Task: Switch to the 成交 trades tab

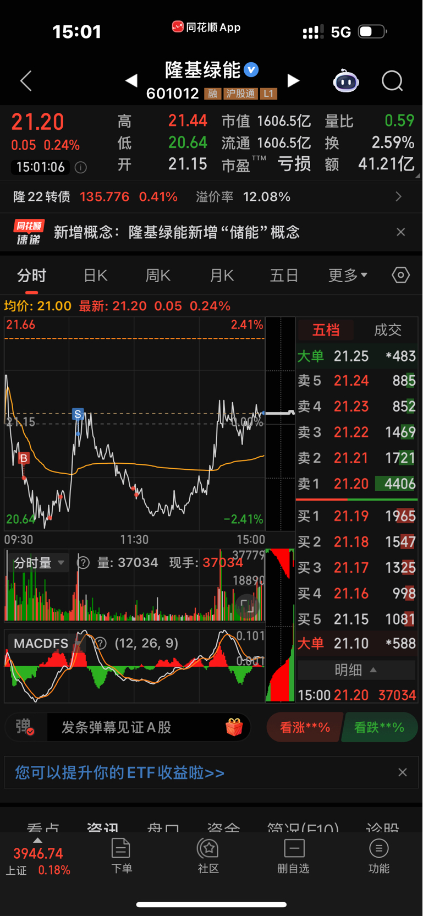Action: (x=388, y=330)
